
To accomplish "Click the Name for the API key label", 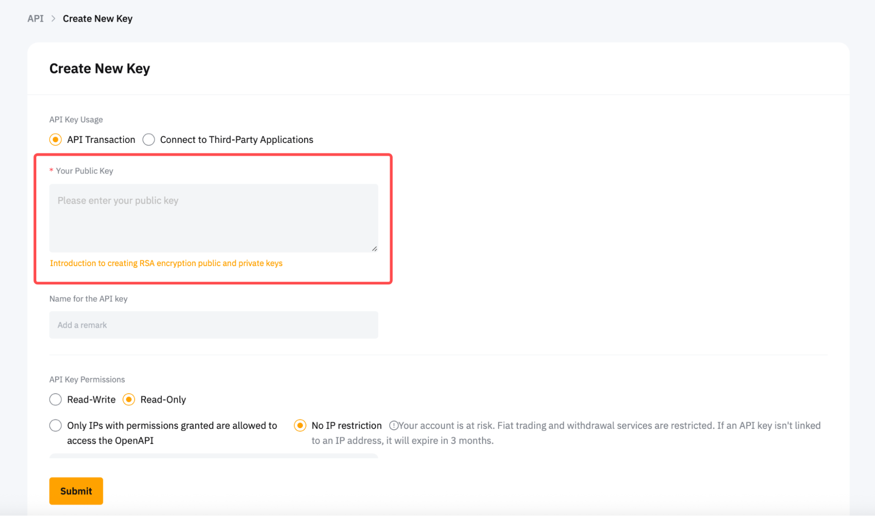I will (x=88, y=299).
